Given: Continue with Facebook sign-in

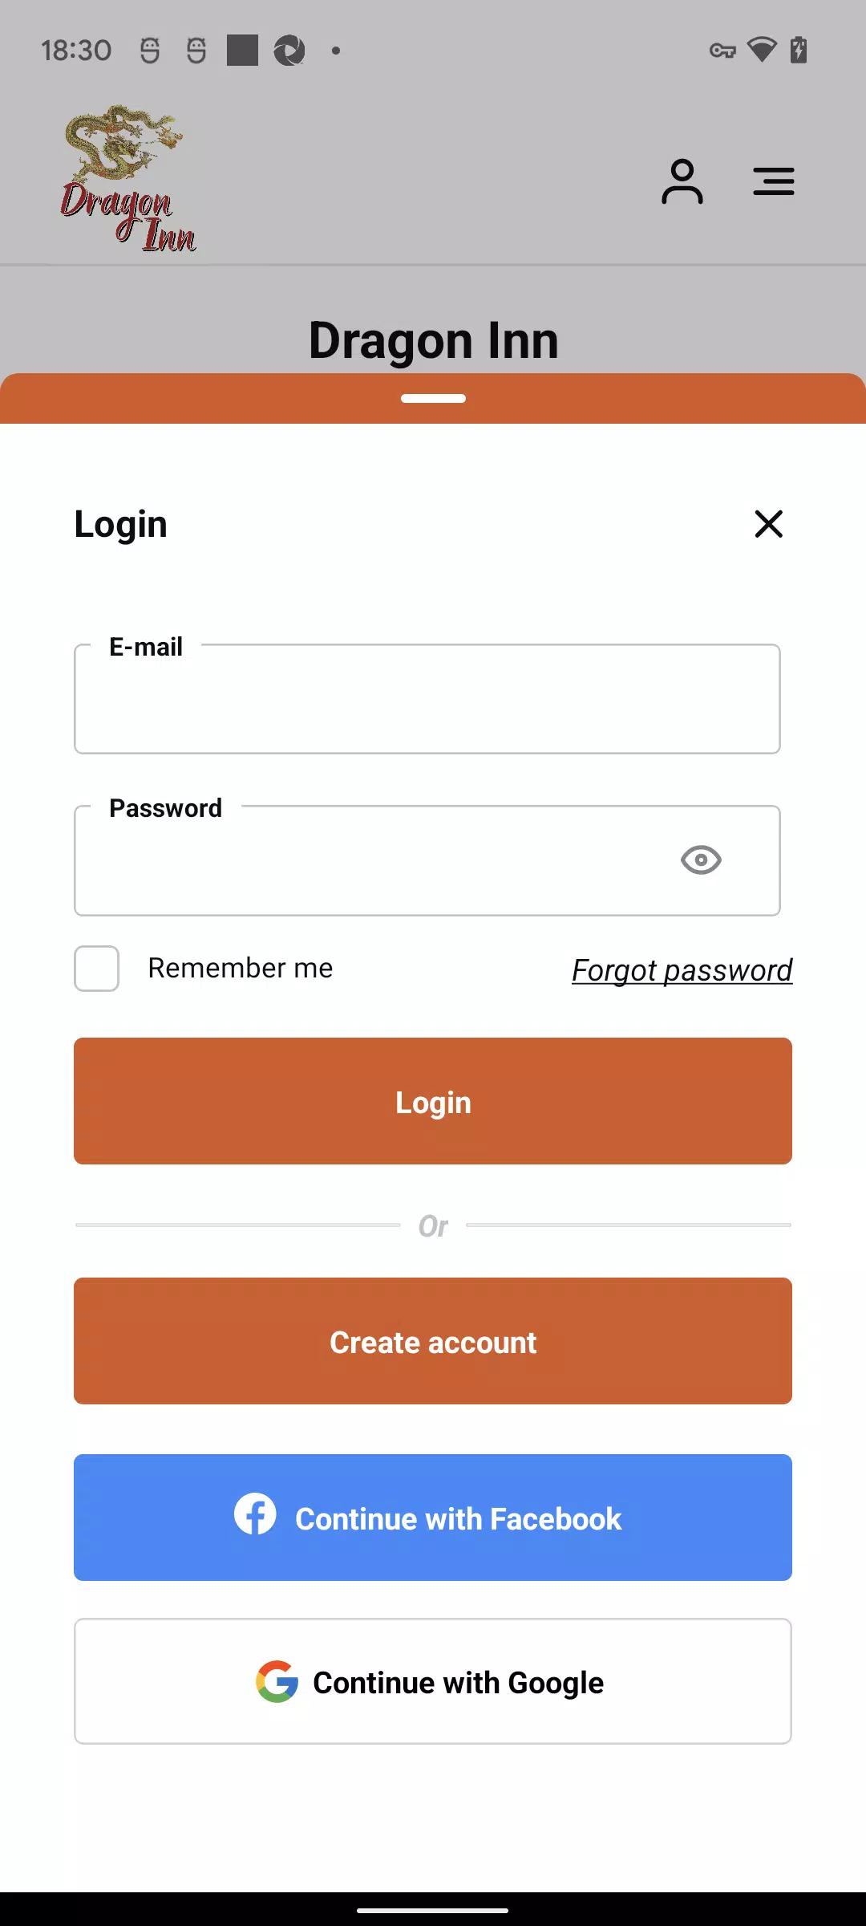Looking at the screenshot, I should 433,1518.
